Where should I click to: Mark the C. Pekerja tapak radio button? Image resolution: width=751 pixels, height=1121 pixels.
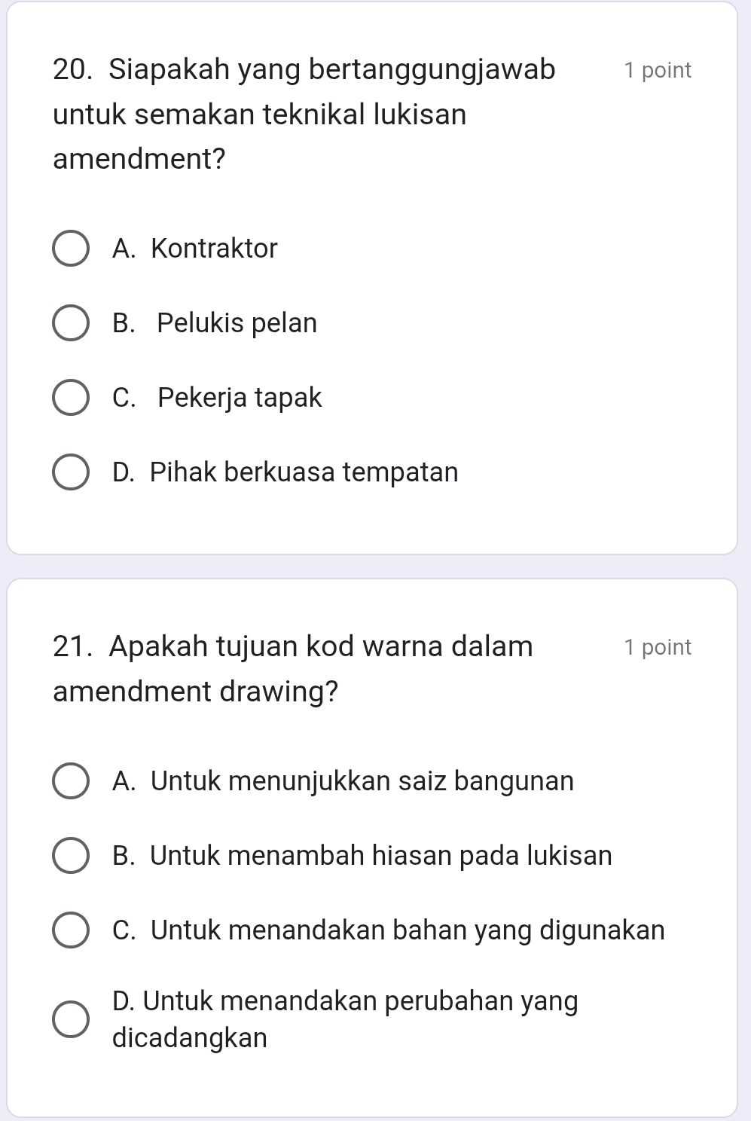click(x=71, y=398)
